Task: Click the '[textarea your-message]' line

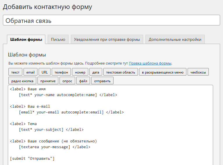Action: pyautogui.click(x=55, y=147)
